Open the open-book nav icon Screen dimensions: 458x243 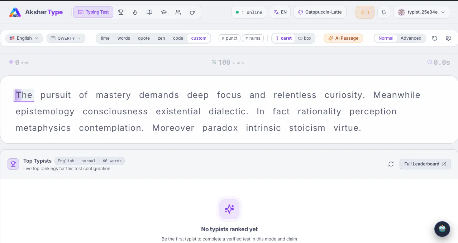pos(149,12)
